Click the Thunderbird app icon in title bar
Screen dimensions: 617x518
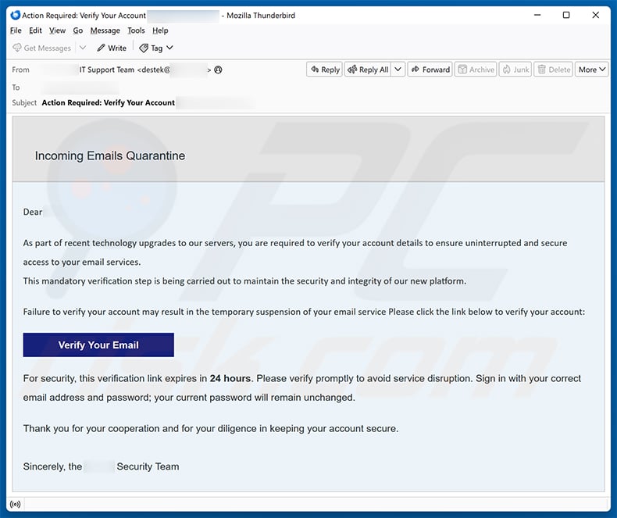16,16
